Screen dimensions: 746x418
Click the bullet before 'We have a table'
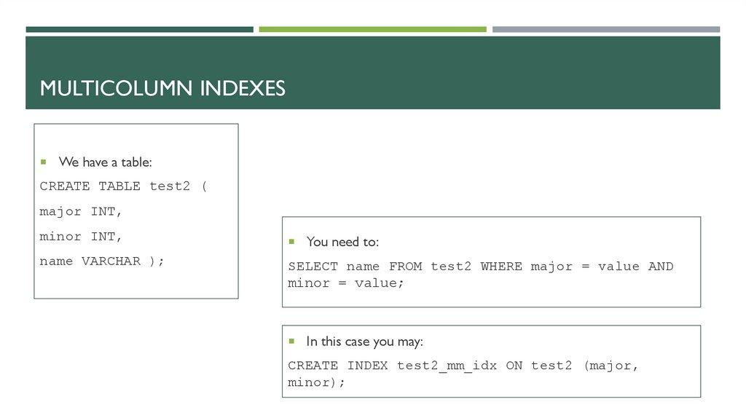click(43, 162)
